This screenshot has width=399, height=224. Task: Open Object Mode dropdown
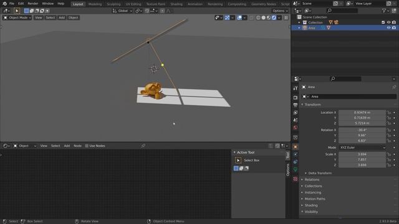[17, 17]
